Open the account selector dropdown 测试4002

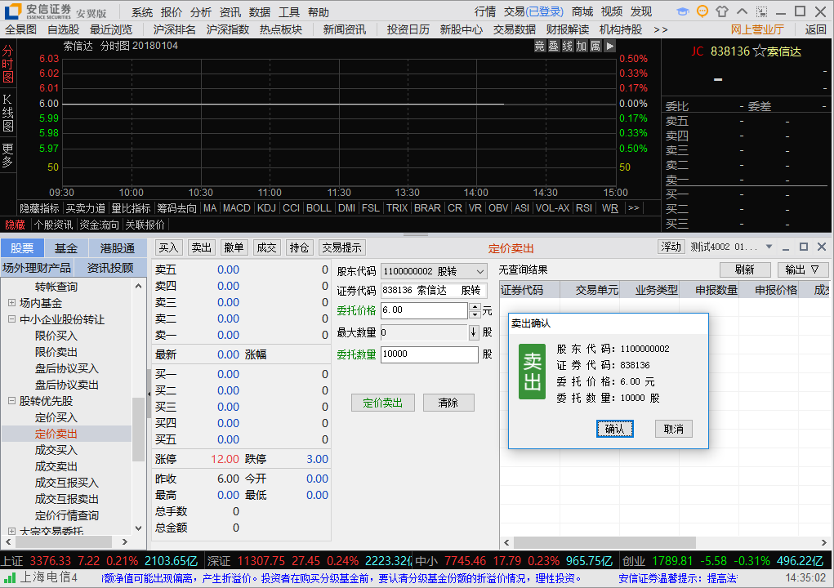point(769,247)
